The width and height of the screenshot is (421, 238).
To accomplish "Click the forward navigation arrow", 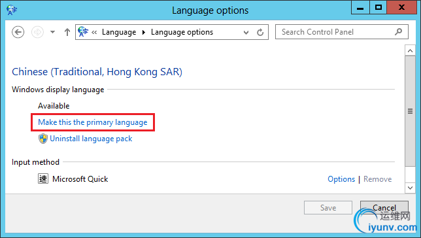I will point(37,32).
